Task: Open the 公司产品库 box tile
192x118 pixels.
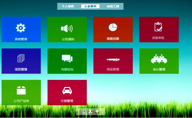Action: pyautogui.click(x=21, y=92)
